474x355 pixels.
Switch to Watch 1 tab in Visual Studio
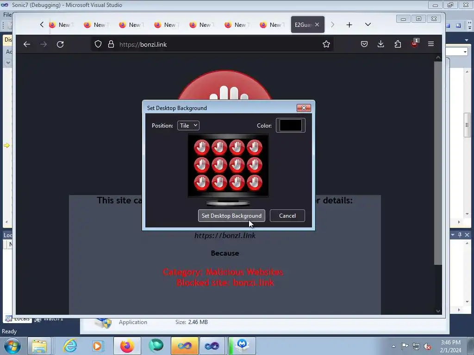(x=49, y=319)
